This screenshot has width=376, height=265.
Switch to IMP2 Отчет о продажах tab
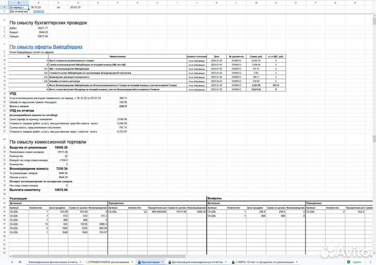[x=266, y=261]
